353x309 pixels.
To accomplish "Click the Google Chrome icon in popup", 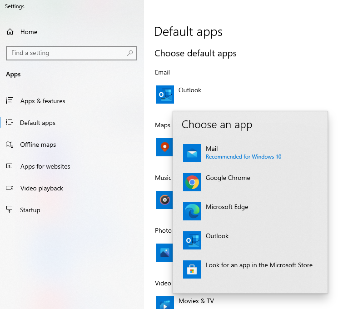I will click(192, 182).
